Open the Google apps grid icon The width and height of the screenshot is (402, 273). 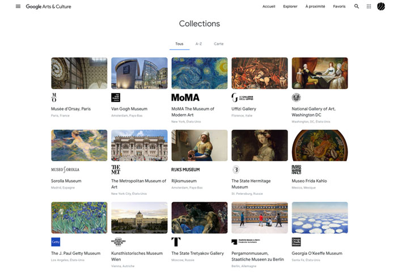[x=369, y=6]
